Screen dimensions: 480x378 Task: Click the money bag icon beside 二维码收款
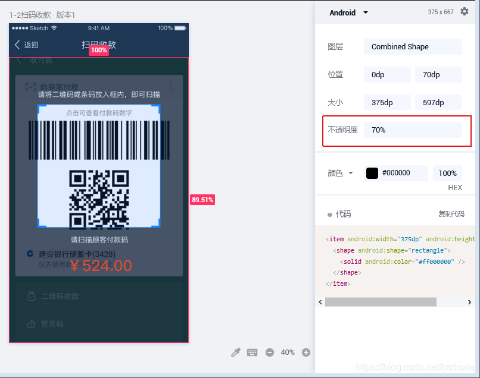tap(31, 296)
